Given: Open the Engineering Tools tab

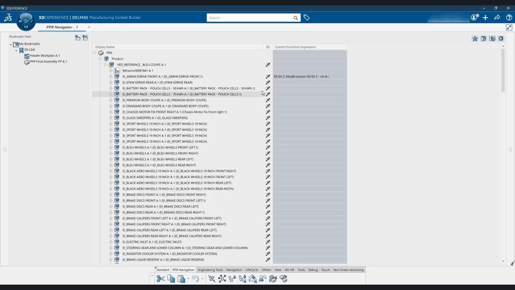Looking at the screenshot, I should (x=210, y=270).
